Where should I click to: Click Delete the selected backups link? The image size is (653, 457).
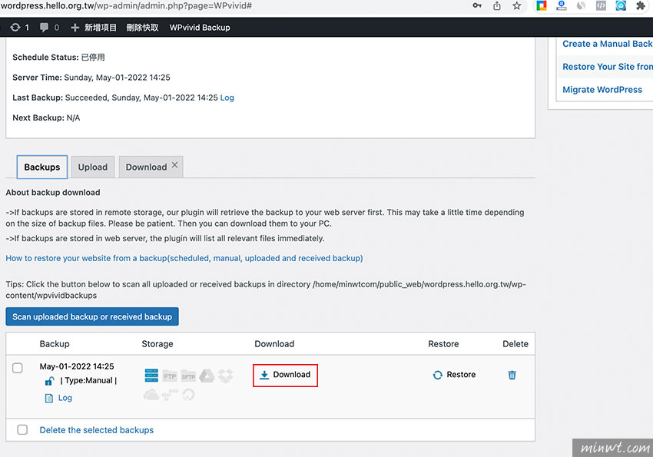tap(97, 430)
